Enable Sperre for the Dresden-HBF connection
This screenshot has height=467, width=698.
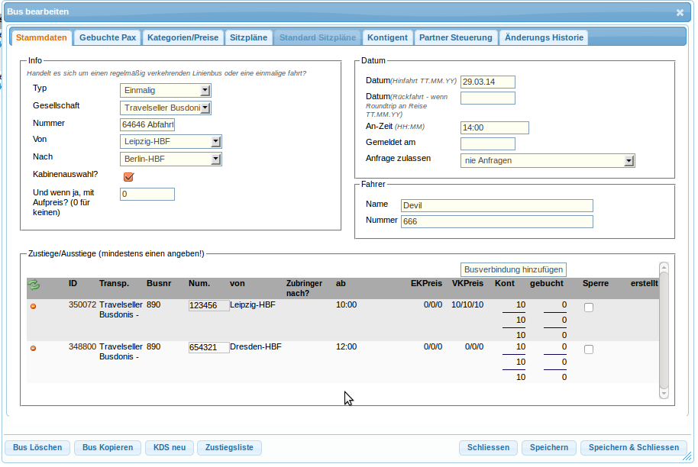[x=588, y=349]
